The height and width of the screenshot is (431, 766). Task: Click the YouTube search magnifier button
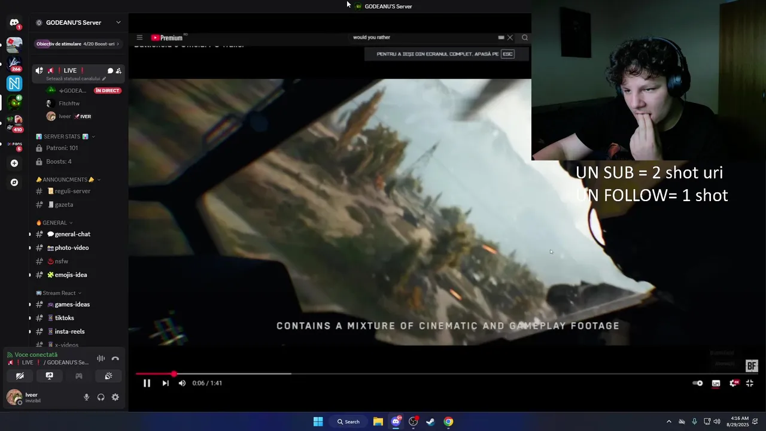tap(525, 38)
